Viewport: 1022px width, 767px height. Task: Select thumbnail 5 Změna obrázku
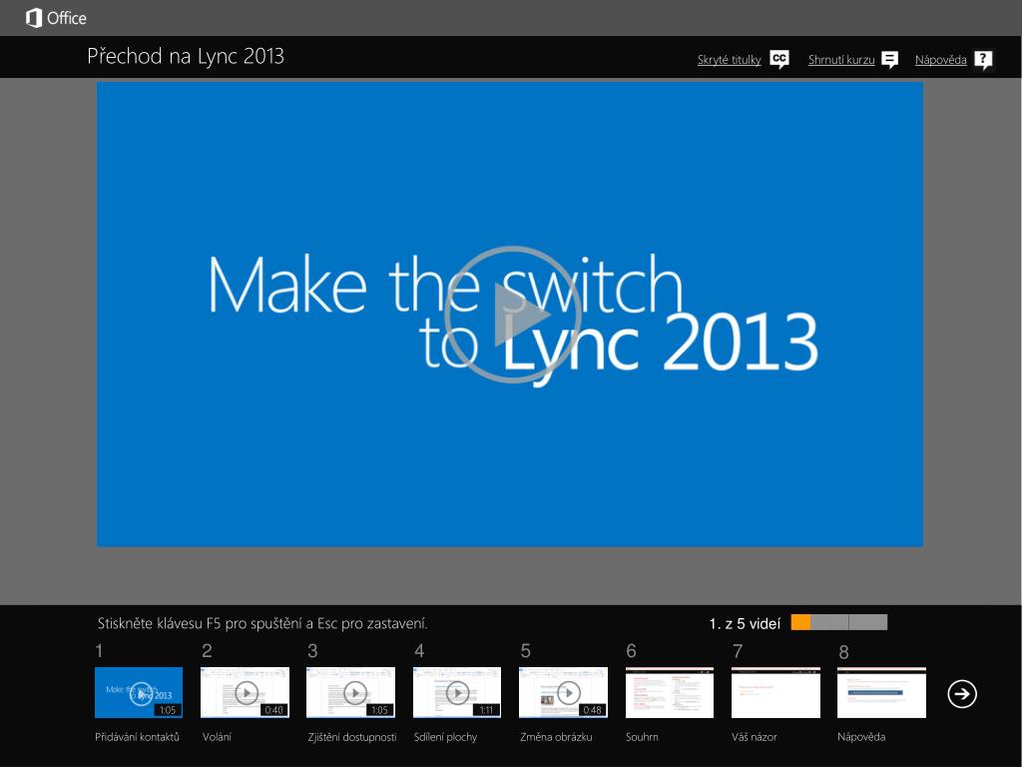coord(563,692)
